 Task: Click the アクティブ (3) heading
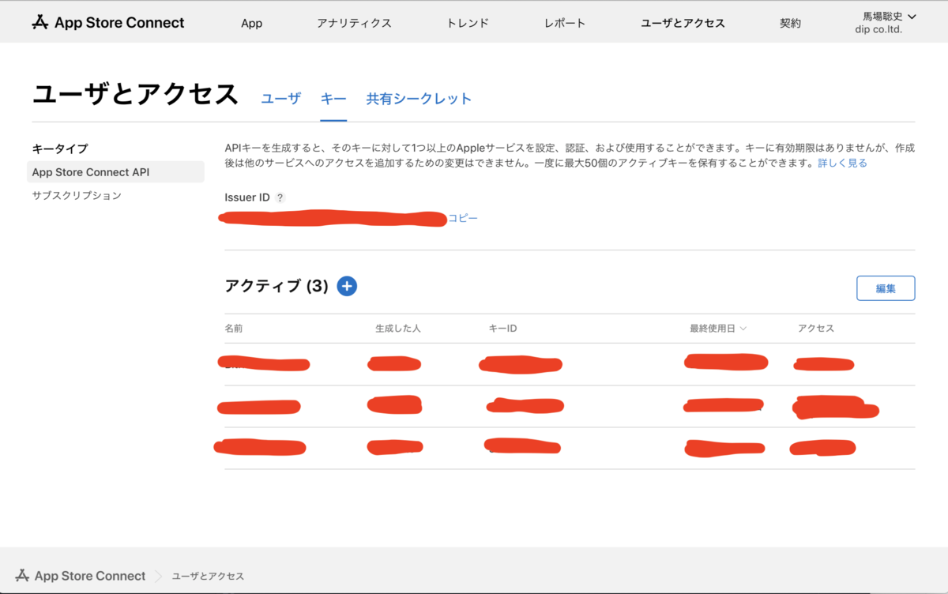276,286
